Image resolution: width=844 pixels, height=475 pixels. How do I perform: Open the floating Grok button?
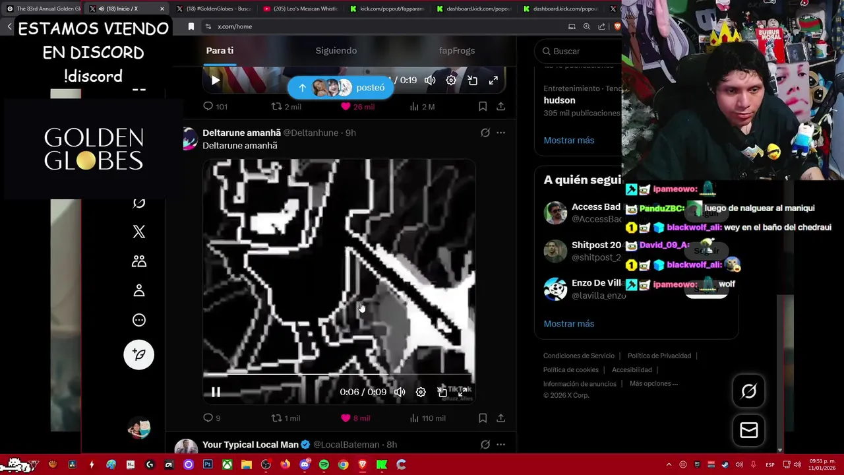pyautogui.click(x=748, y=391)
